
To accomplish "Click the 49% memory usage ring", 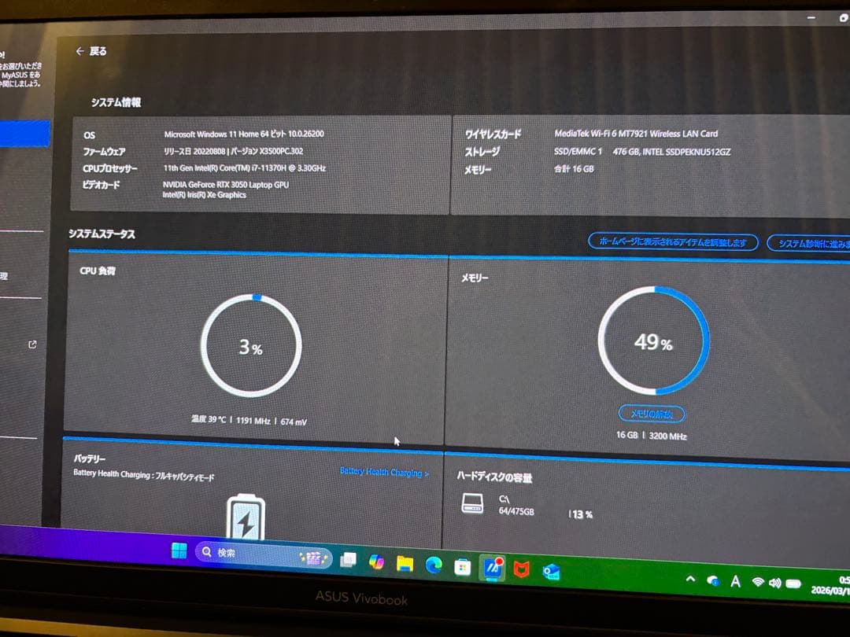I will 654,341.
